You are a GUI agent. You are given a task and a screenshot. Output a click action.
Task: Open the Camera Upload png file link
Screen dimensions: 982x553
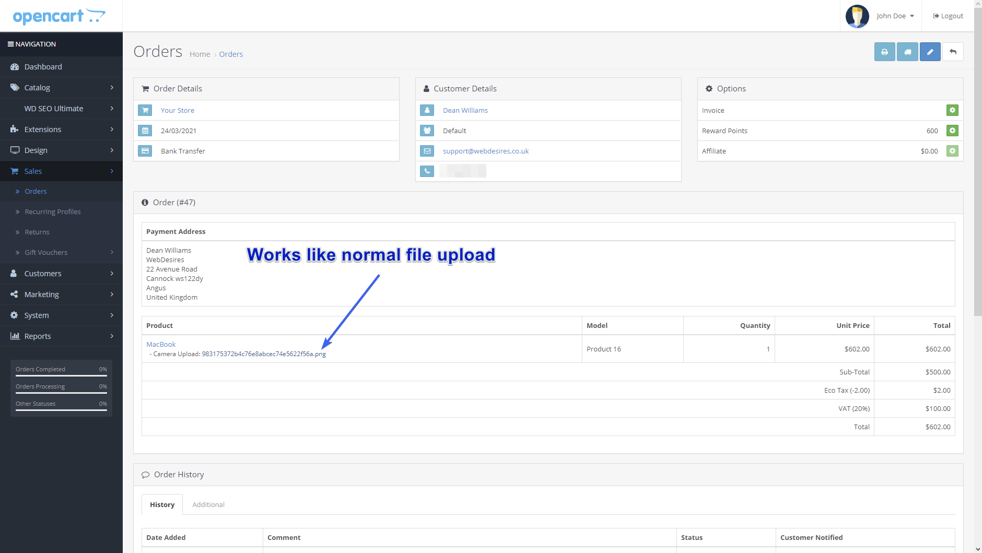click(x=264, y=354)
